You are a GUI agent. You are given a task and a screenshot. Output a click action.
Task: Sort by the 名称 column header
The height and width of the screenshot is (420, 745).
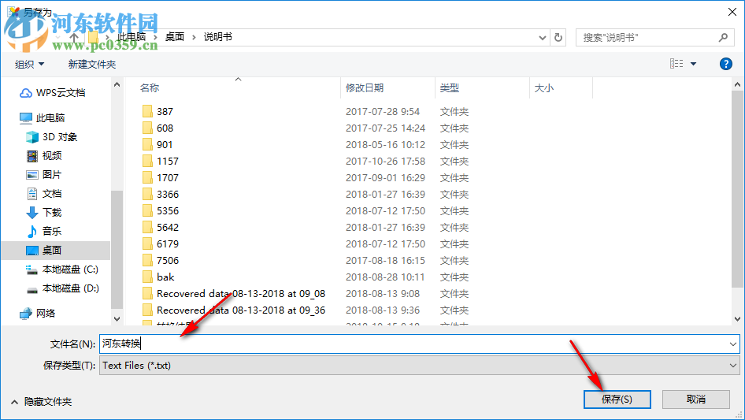150,88
